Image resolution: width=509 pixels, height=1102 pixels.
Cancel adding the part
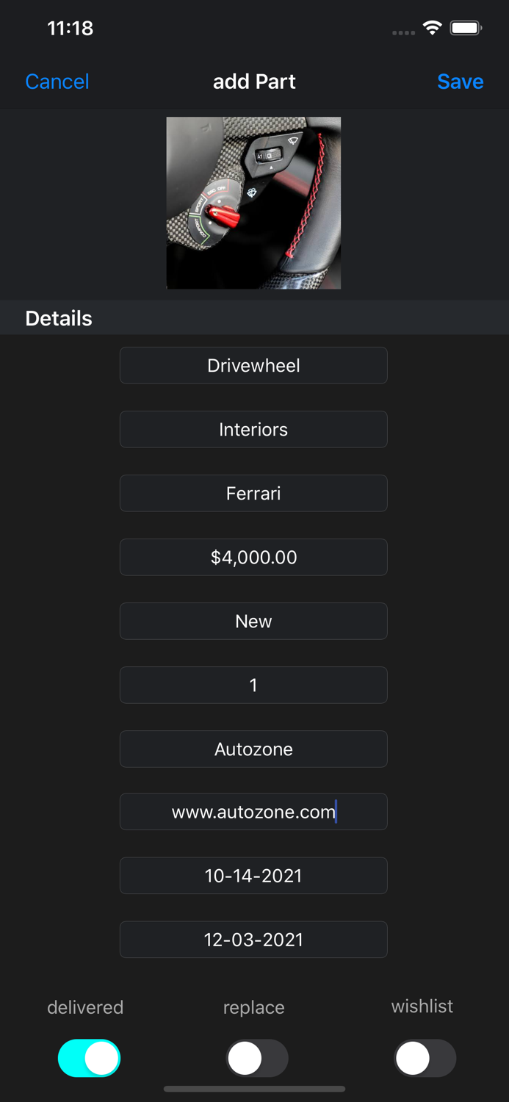coord(57,82)
